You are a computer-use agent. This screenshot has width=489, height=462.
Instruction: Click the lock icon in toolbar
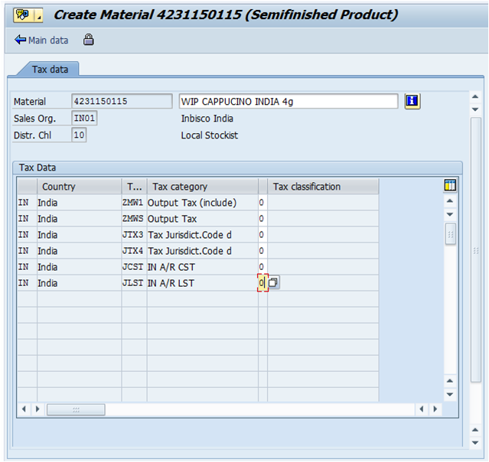89,40
